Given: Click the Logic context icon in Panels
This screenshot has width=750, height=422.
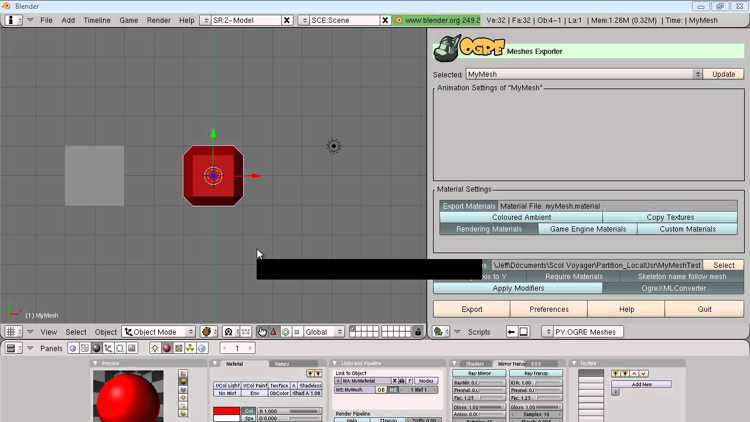Looking at the screenshot, I should [x=73, y=348].
